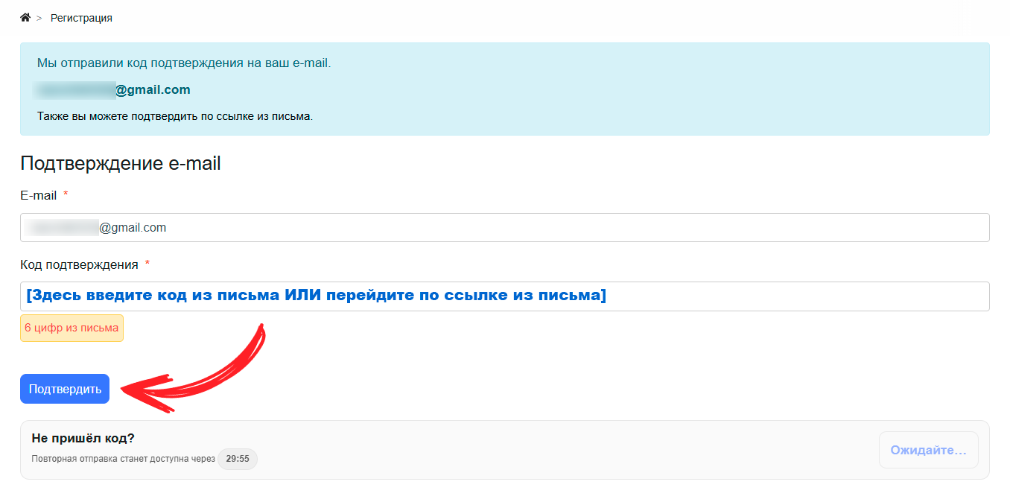Click the 'Не пришёл код?' heading
This screenshot has width=1010, height=502.
[83, 438]
